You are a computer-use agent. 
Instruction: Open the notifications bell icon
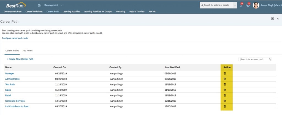click(241, 5)
